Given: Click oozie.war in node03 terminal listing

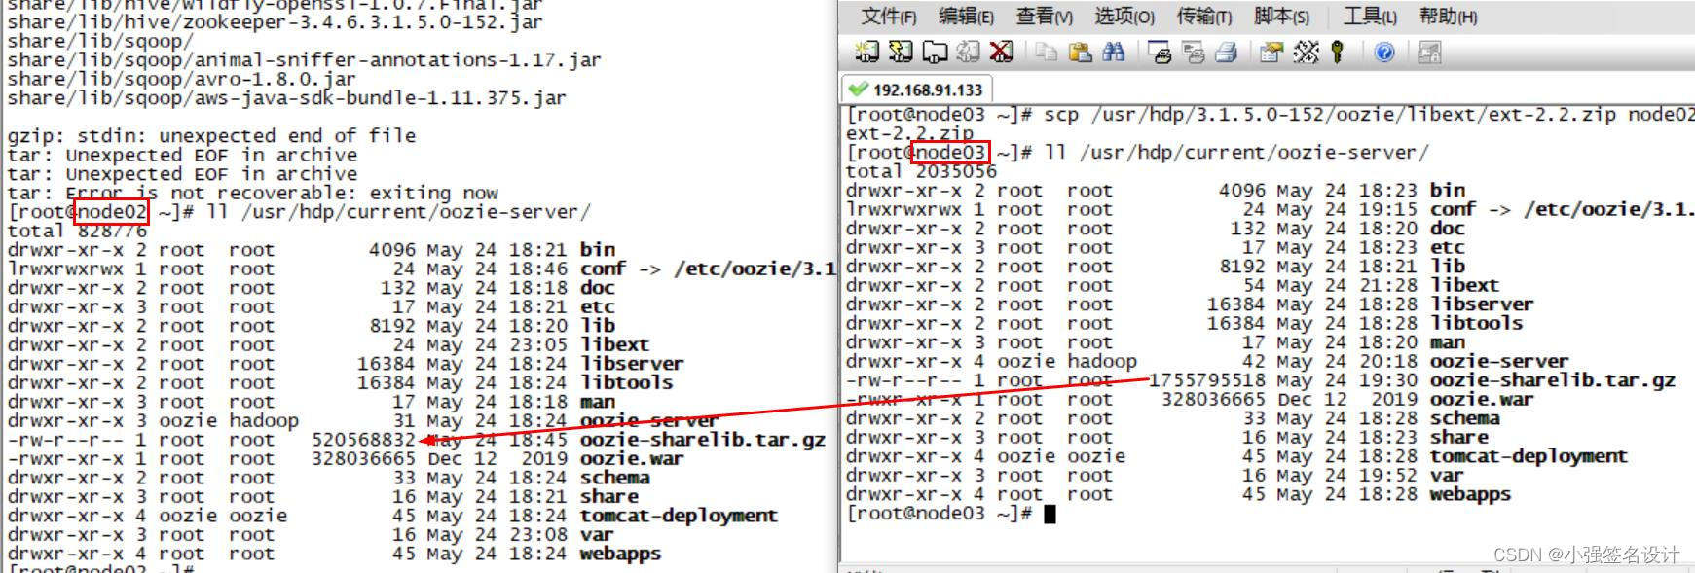Looking at the screenshot, I should pyautogui.click(x=1482, y=399).
